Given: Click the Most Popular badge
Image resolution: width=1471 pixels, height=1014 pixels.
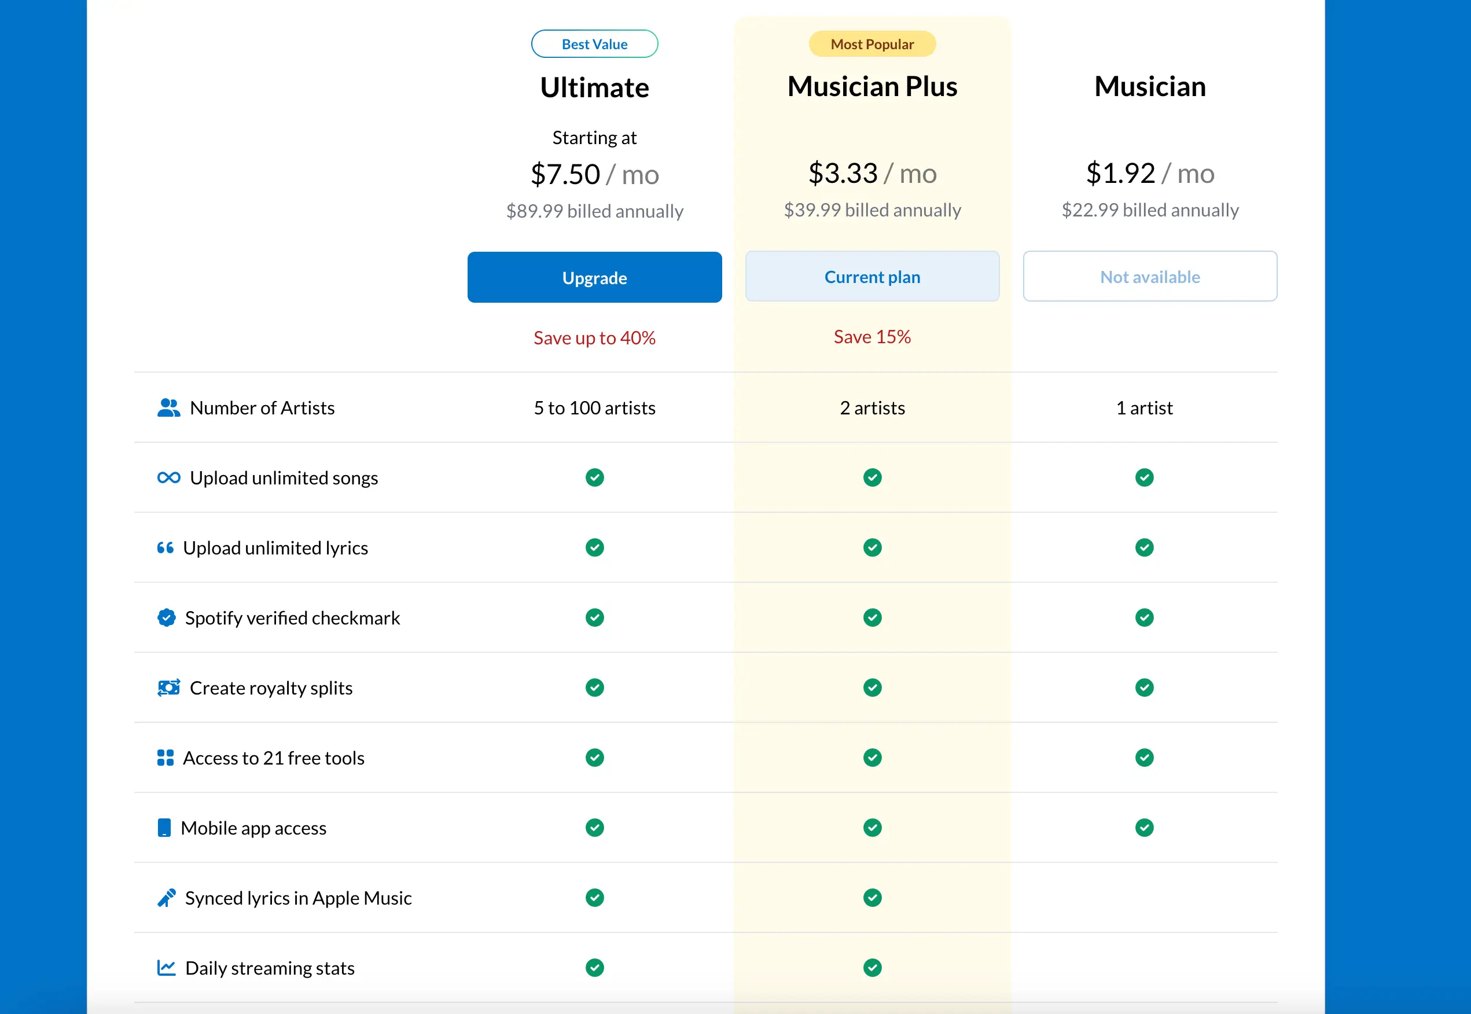Looking at the screenshot, I should 872,44.
